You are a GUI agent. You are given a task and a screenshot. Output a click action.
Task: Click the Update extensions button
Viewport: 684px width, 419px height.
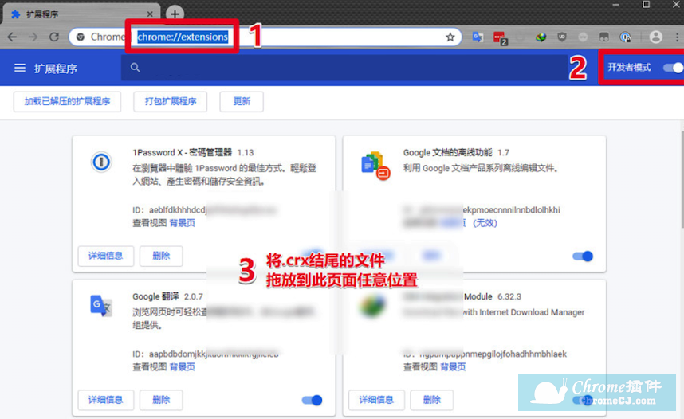(x=242, y=102)
